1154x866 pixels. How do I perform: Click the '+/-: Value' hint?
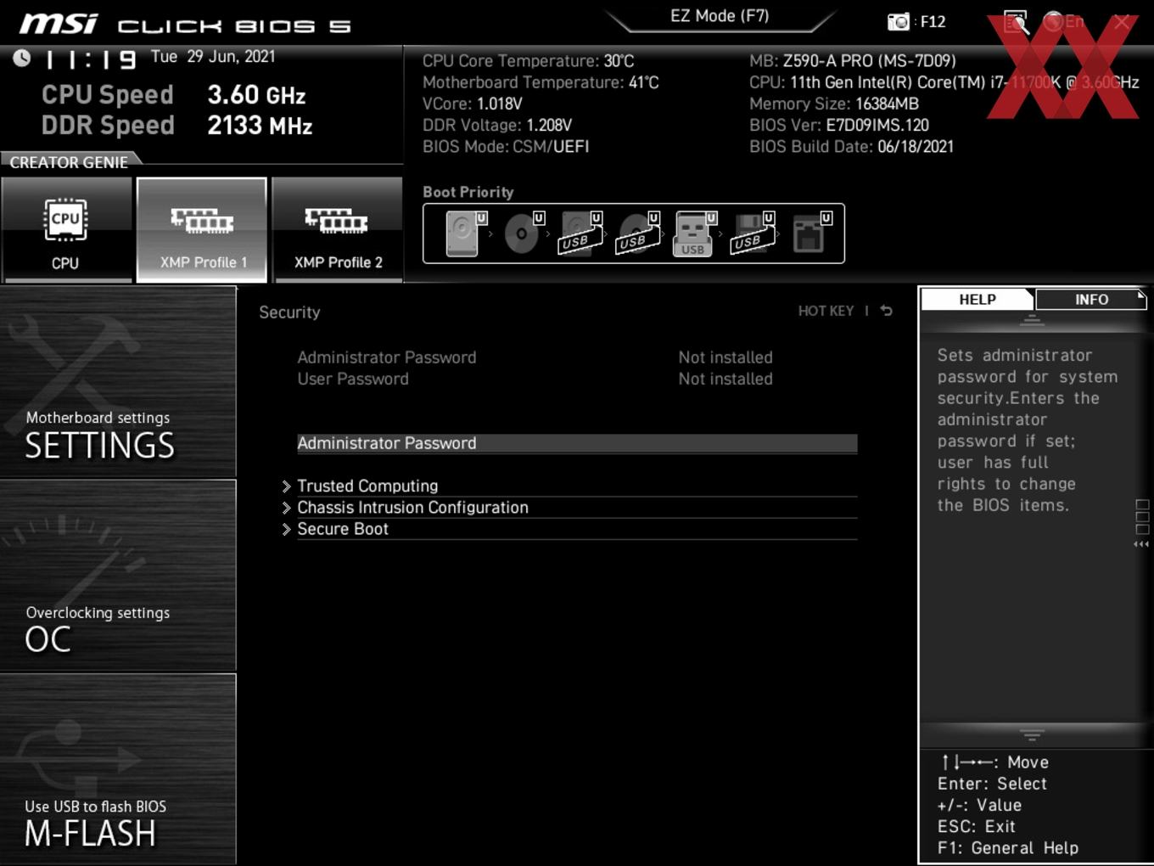pos(979,805)
